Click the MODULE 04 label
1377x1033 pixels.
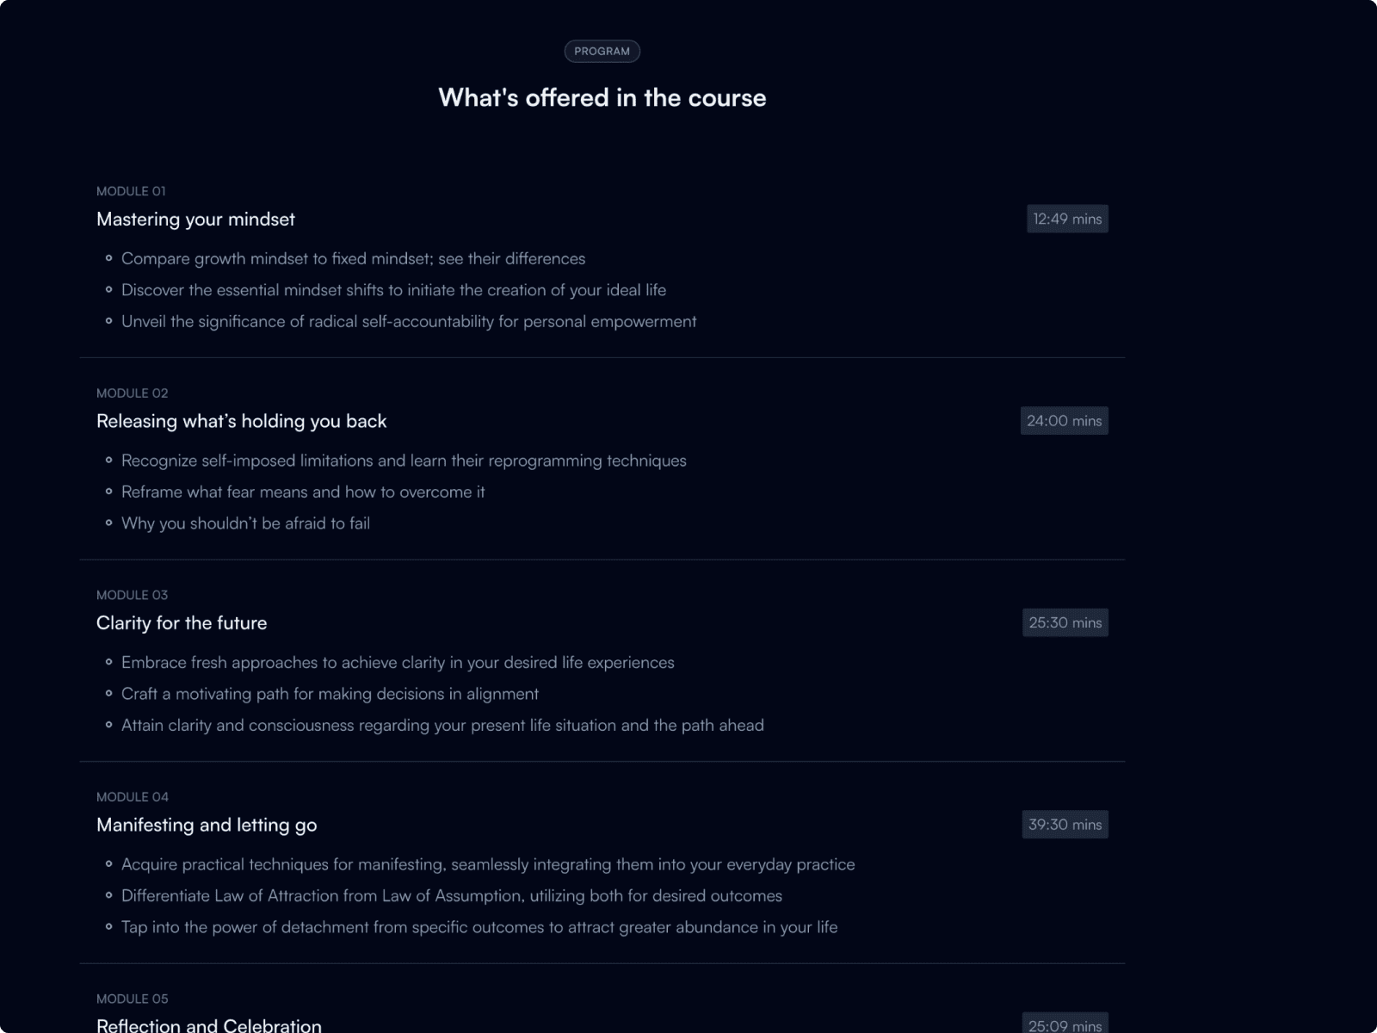[133, 797]
